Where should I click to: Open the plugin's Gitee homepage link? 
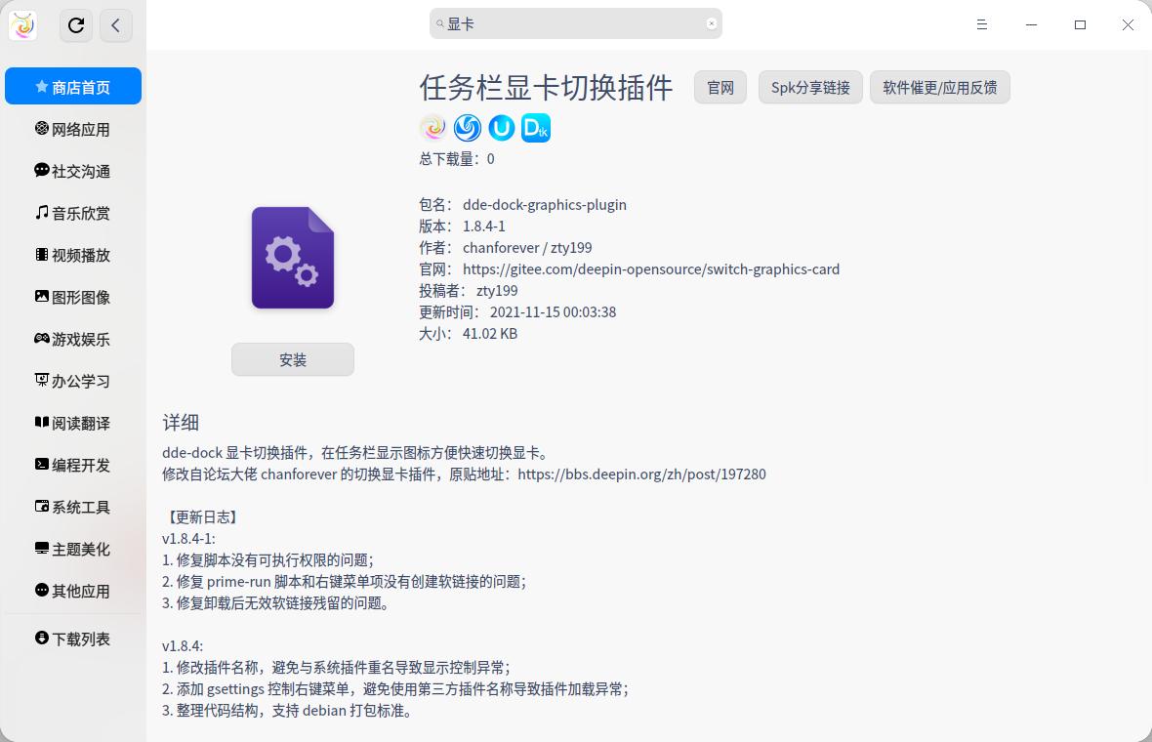point(651,268)
